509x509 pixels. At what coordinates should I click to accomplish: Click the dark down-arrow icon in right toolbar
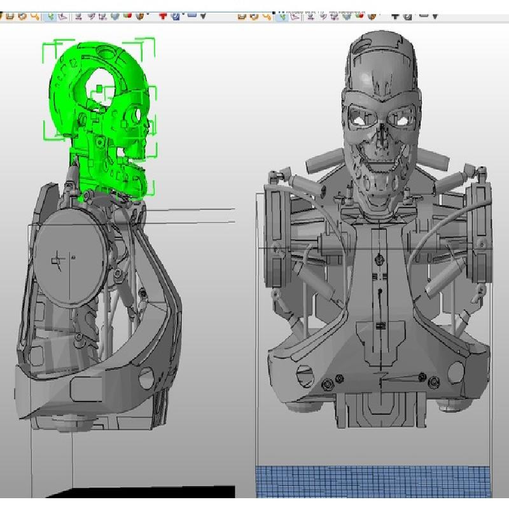(435, 17)
